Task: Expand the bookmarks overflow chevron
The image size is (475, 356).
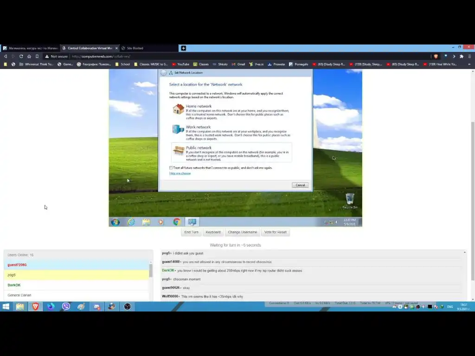Action: point(469,64)
